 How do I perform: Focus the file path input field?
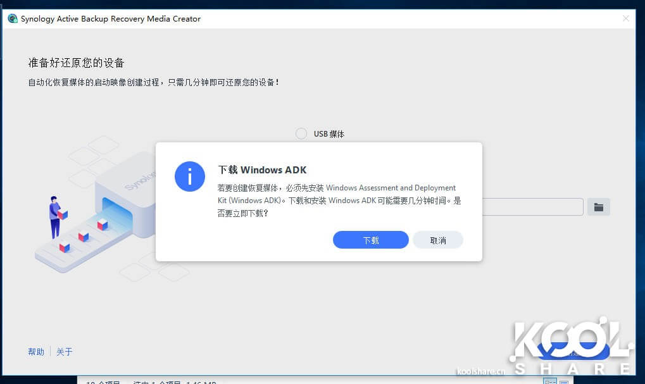pos(532,207)
